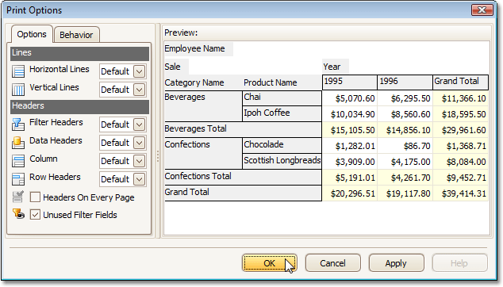Click the $29,961.60 cell
Screen dimensions: 503x287
coord(461,130)
